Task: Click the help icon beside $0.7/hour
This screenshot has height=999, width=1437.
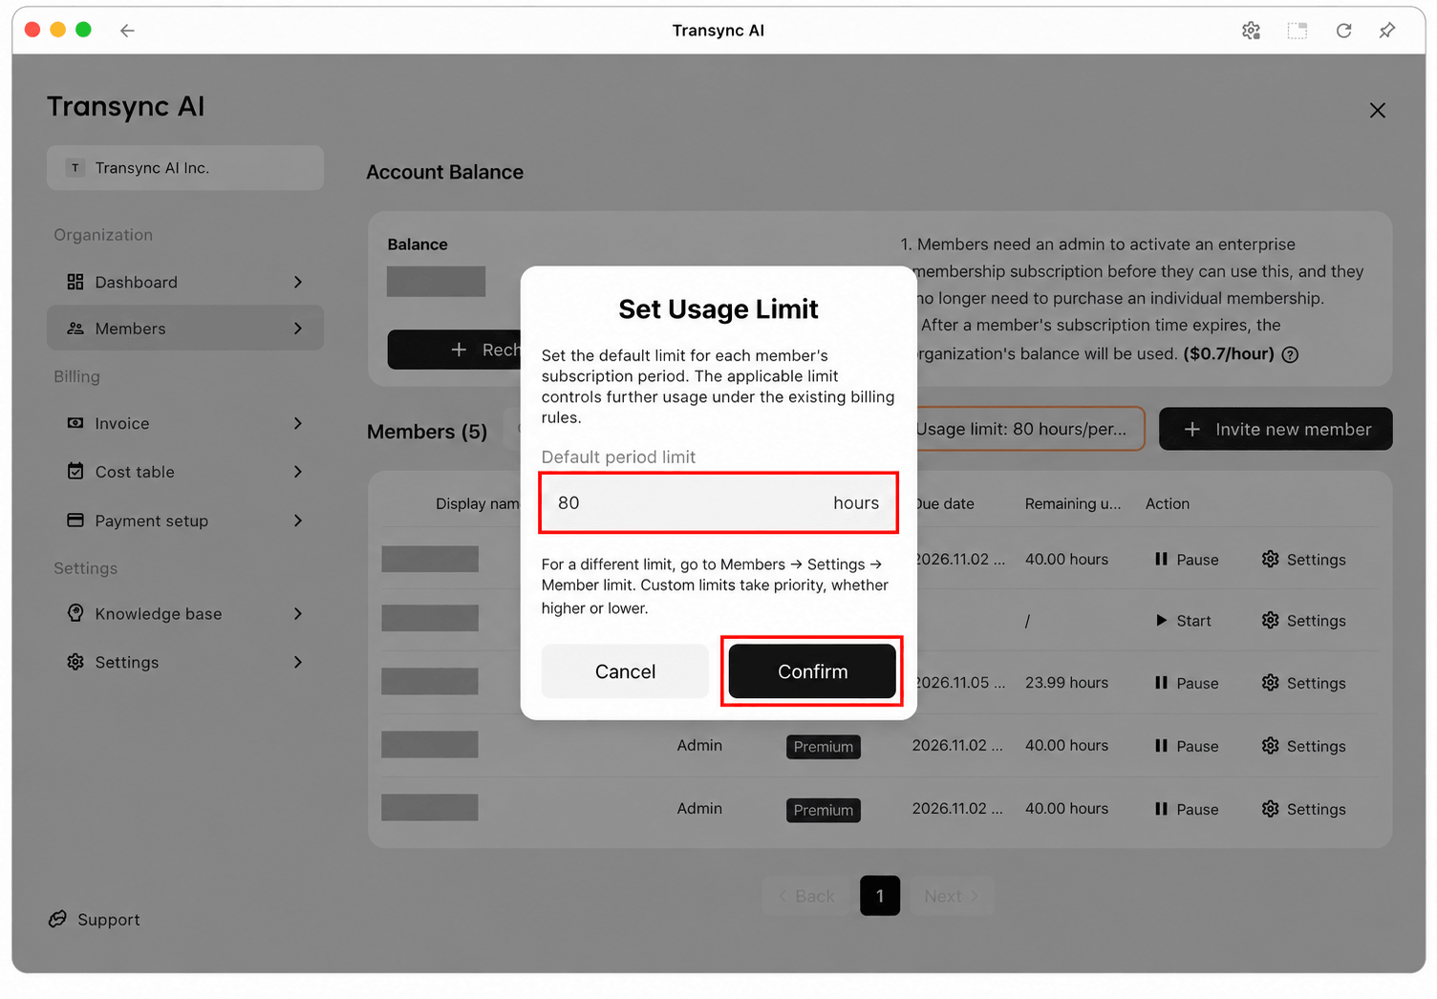Action: (x=1290, y=354)
